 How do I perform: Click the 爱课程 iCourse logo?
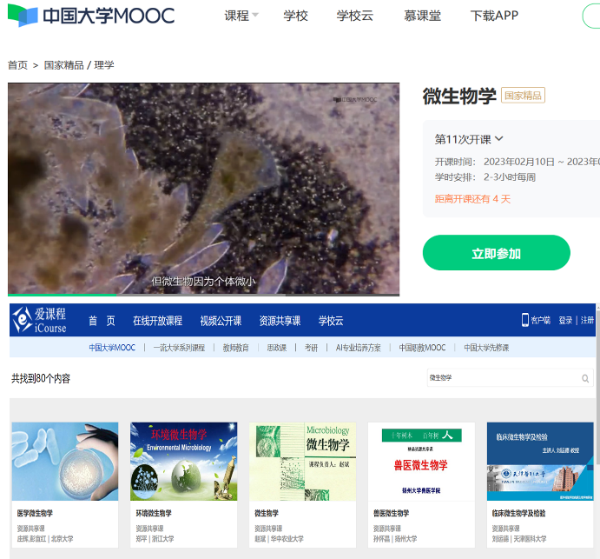(x=40, y=321)
